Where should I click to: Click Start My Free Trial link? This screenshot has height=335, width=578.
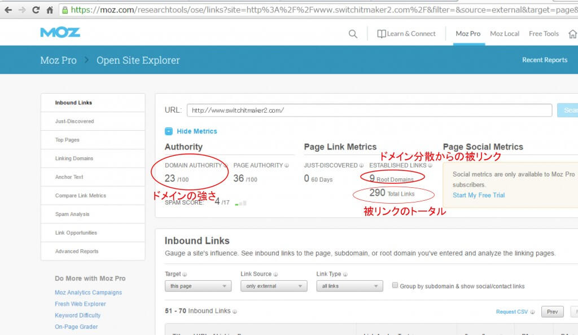pos(479,195)
